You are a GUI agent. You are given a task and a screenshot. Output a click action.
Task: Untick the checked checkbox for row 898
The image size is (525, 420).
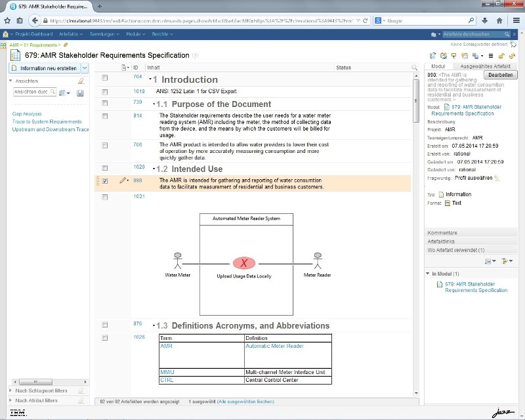pyautogui.click(x=105, y=181)
